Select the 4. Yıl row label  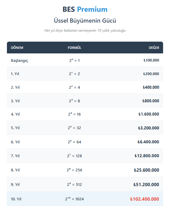[x=15, y=114]
